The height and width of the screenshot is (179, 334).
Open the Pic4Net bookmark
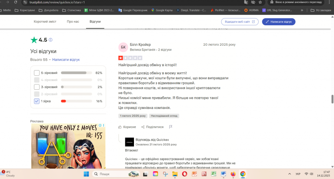[226, 10]
